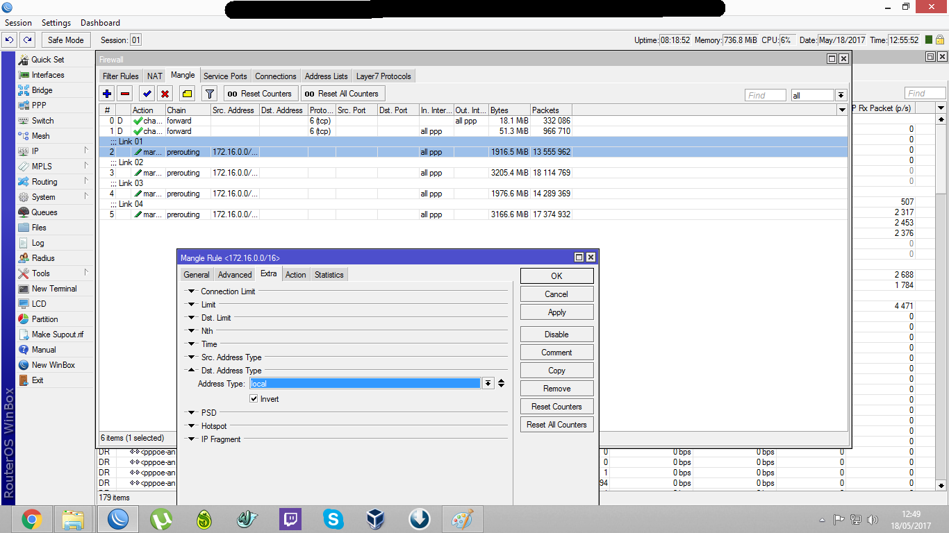Screen dimensions: 949x533
Task: Switch to the Statistics tab in Mangle Rule
Action: (x=329, y=275)
